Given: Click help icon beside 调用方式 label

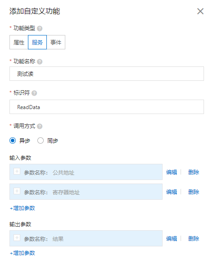Looking at the screenshot, I should (40, 126).
